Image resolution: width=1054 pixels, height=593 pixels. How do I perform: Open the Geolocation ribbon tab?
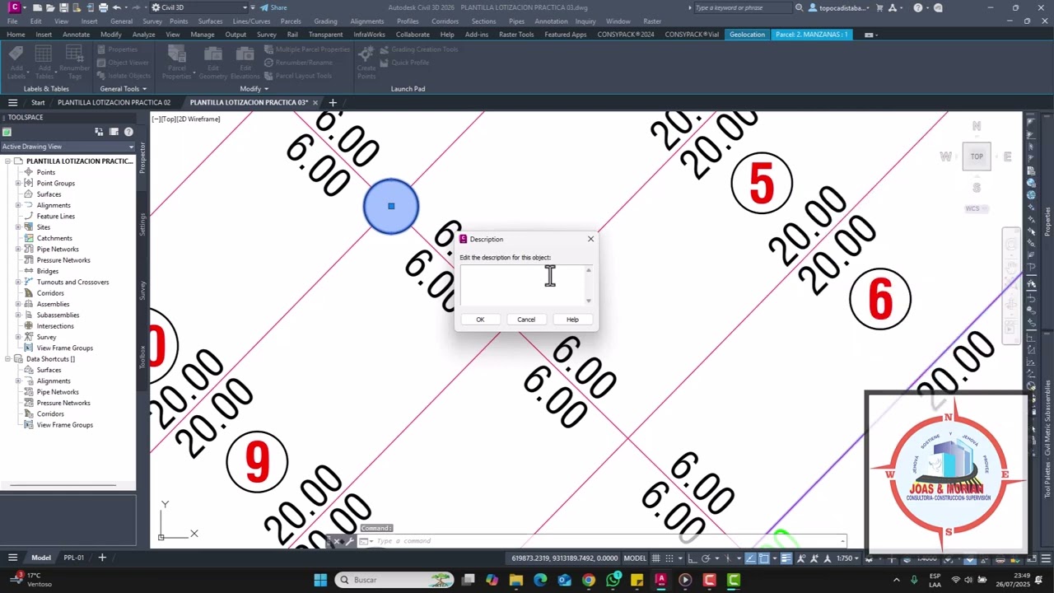[747, 35]
